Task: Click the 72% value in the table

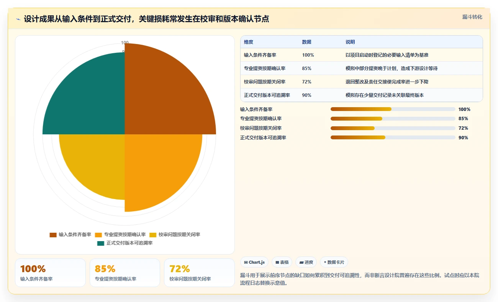Action: 307,82
